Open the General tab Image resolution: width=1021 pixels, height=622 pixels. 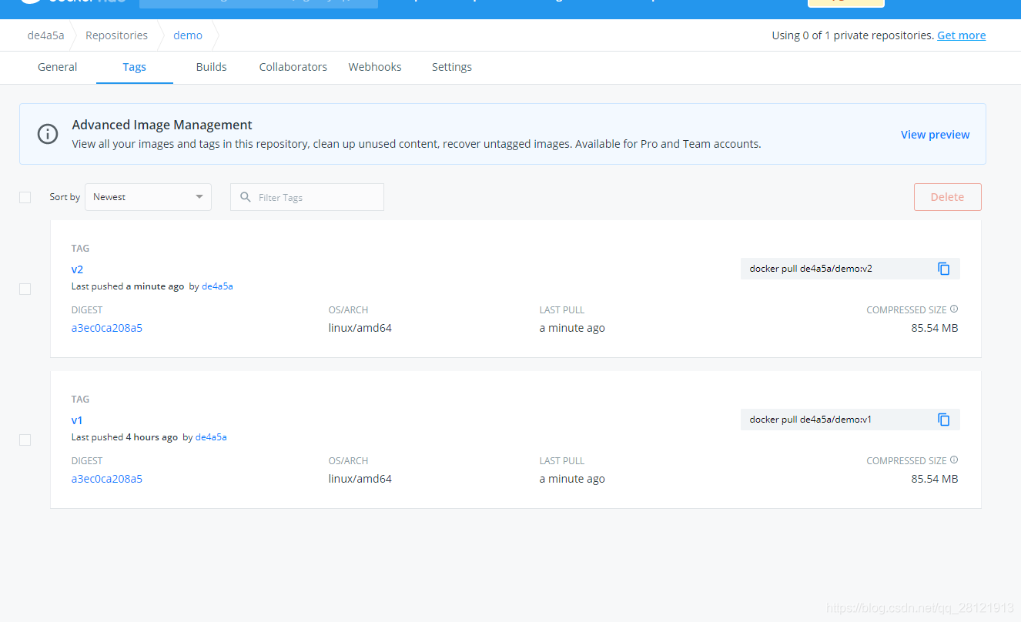[58, 67]
